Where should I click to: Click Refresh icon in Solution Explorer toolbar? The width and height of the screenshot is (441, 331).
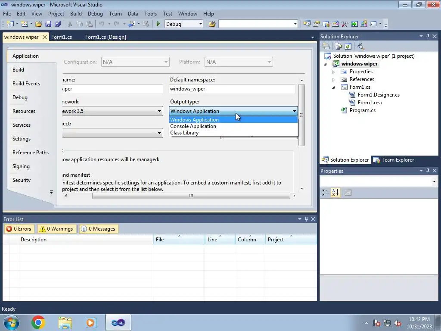point(348,47)
